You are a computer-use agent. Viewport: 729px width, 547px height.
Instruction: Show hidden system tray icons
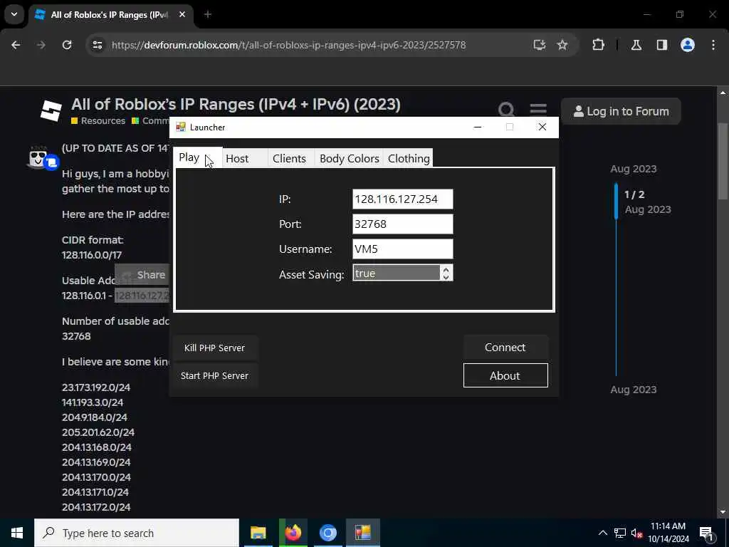(602, 533)
